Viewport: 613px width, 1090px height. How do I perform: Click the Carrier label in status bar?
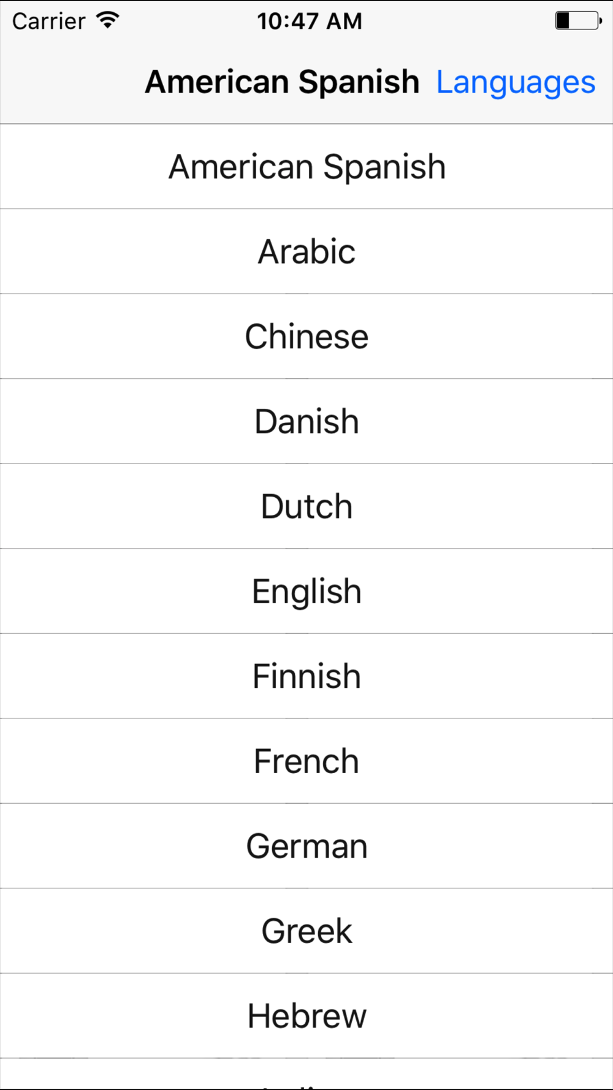point(48,21)
